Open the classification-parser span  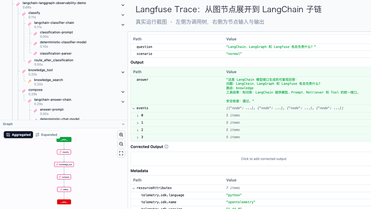coord(56,54)
